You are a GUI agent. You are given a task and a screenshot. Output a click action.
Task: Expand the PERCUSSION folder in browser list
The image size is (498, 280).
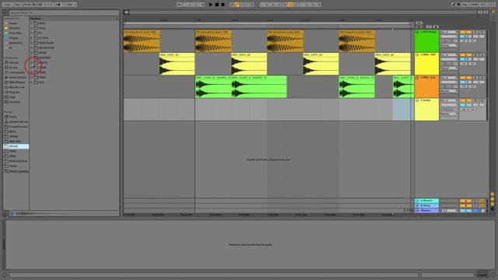point(31,43)
